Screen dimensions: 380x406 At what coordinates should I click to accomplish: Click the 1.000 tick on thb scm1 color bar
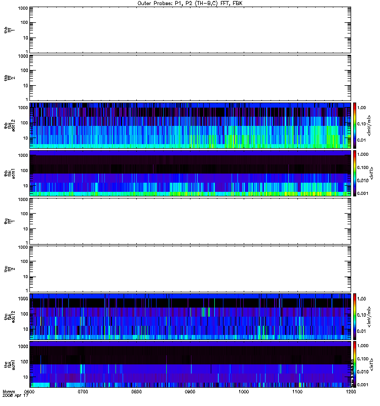point(363,154)
